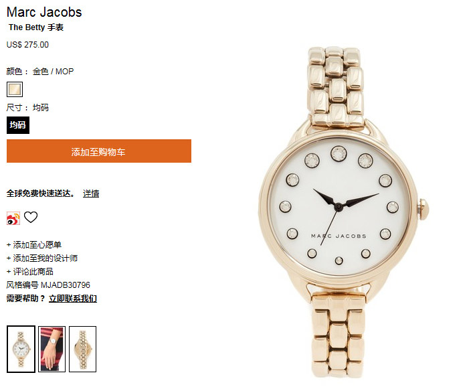Choose the 均码 size option

coord(18,125)
